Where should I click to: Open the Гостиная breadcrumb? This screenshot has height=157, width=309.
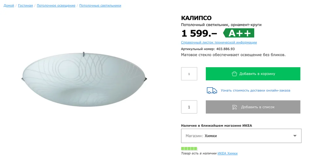[25, 6]
